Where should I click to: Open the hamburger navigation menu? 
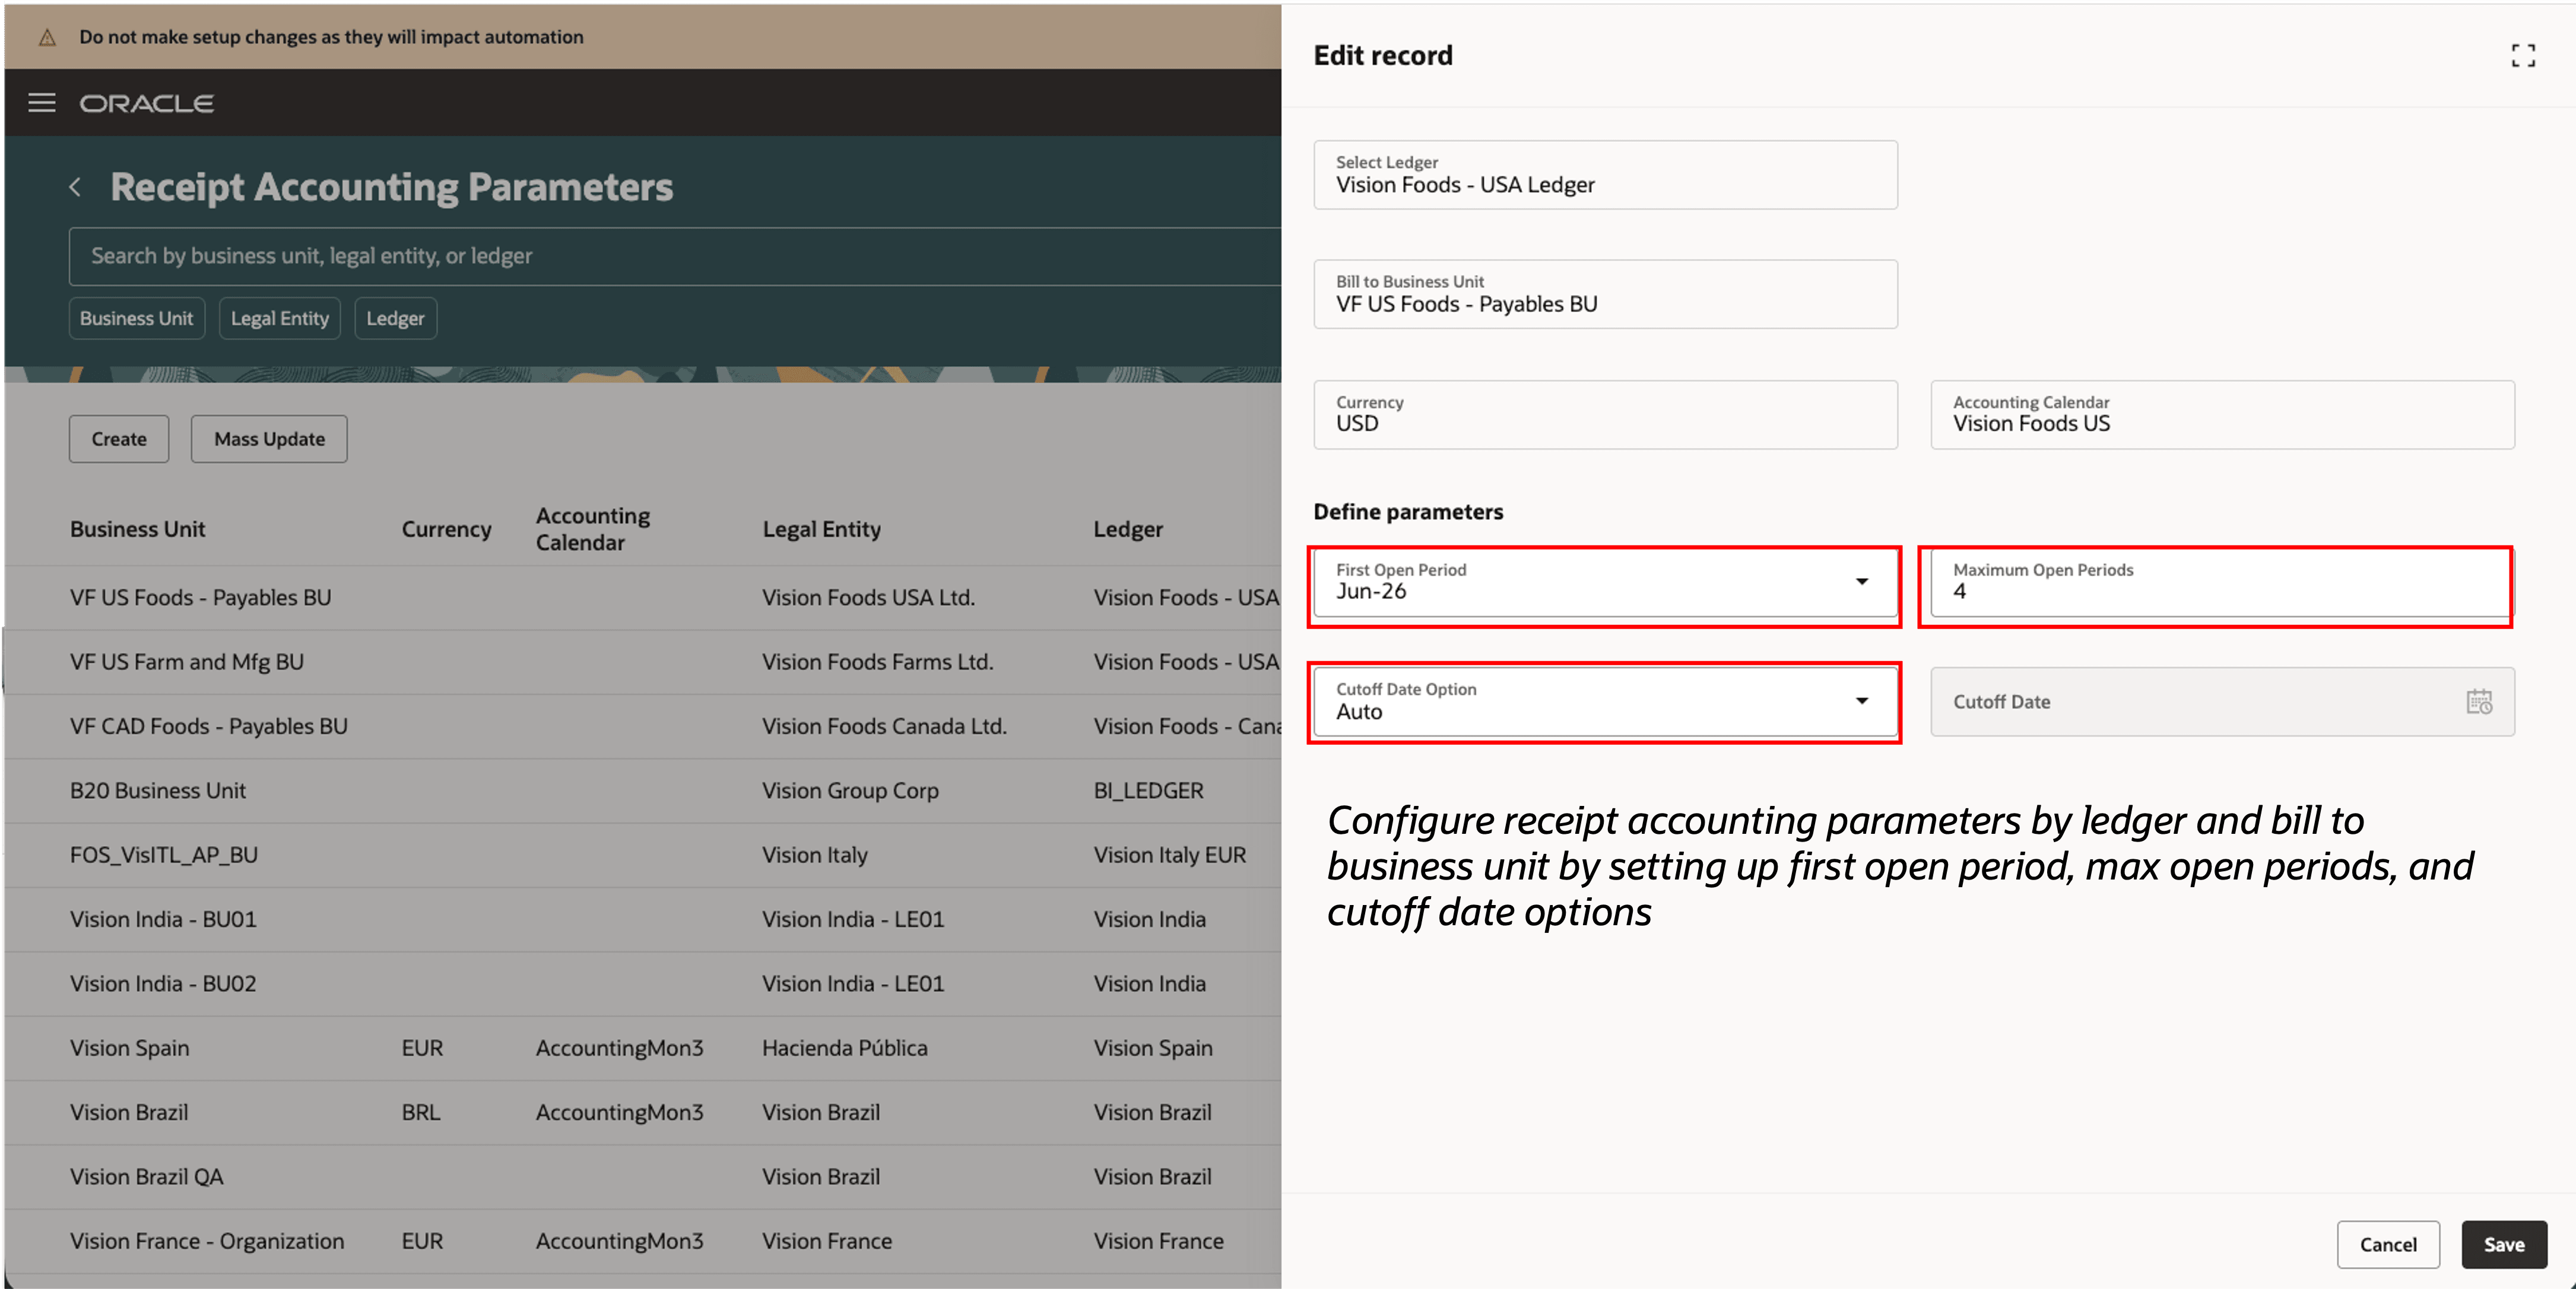(41, 103)
